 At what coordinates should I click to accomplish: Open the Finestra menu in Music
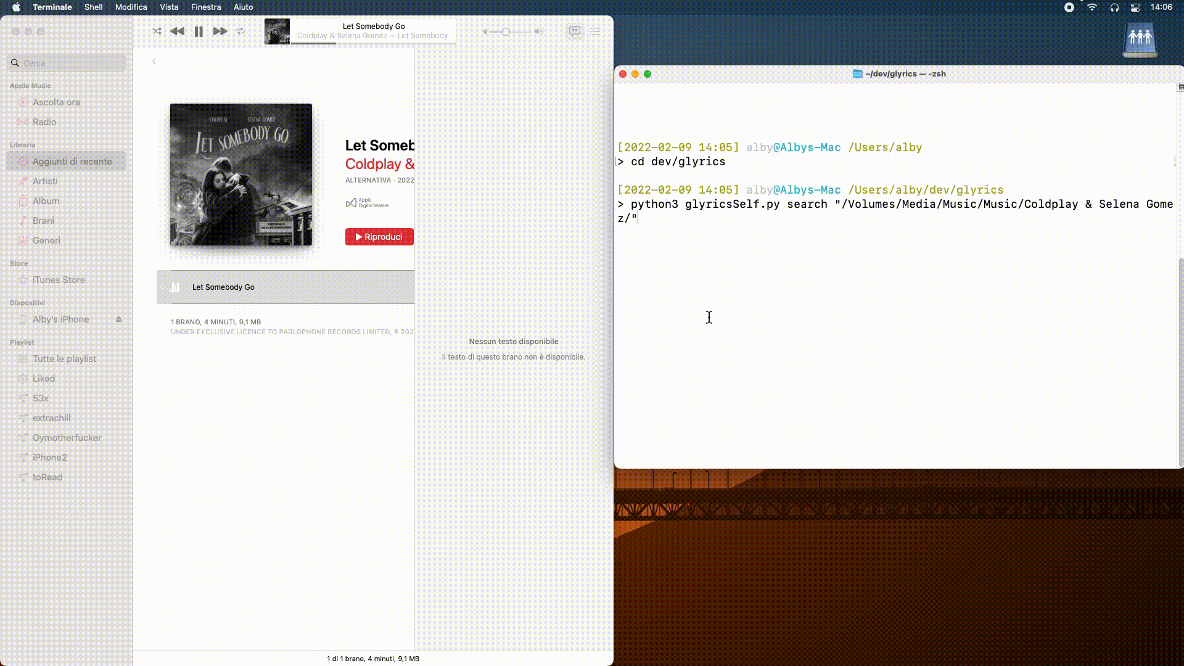point(206,7)
